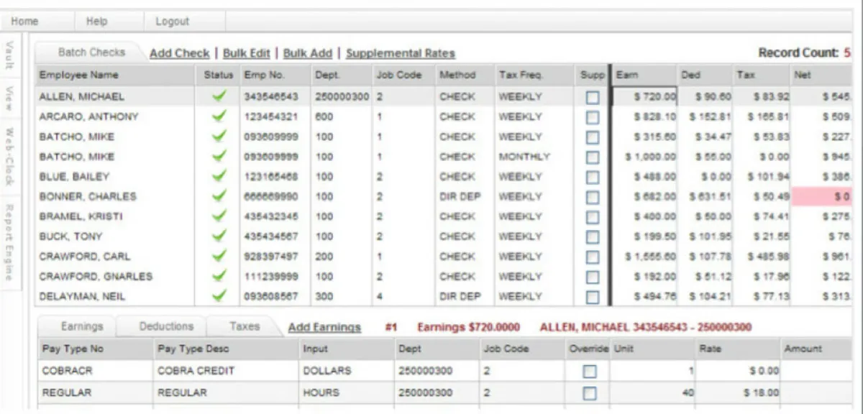Screen dimensions: 863x414
Task: Open Supplemental Rates link
Action: click(x=401, y=53)
